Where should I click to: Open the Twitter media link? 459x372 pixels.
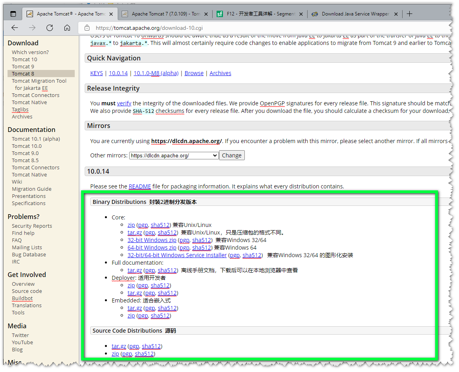tap(20, 335)
